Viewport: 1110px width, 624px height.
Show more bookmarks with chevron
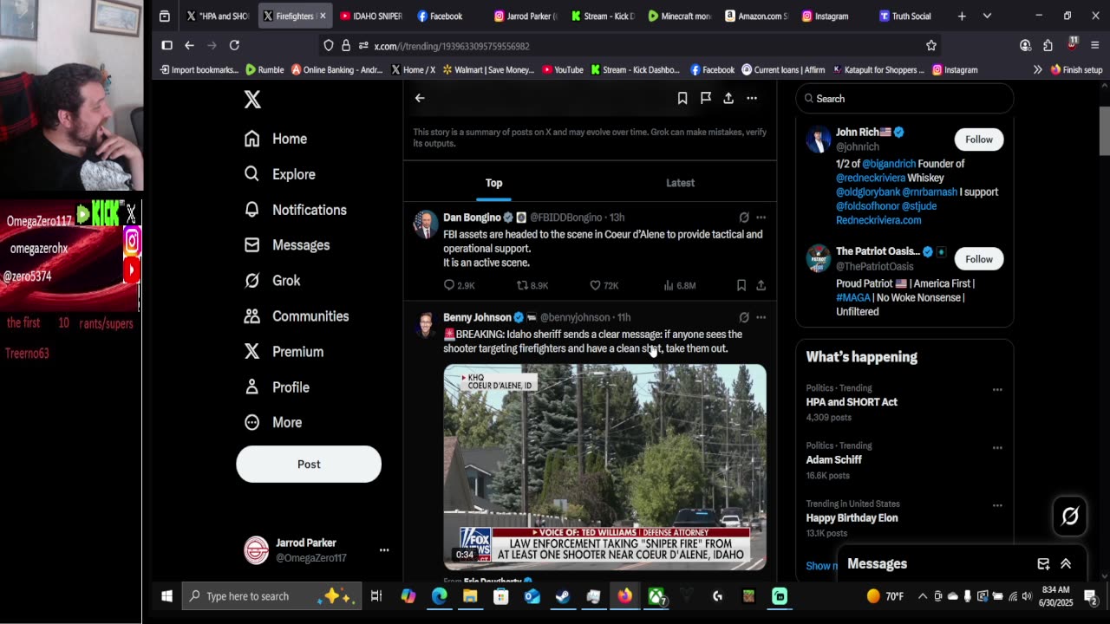(x=1037, y=70)
